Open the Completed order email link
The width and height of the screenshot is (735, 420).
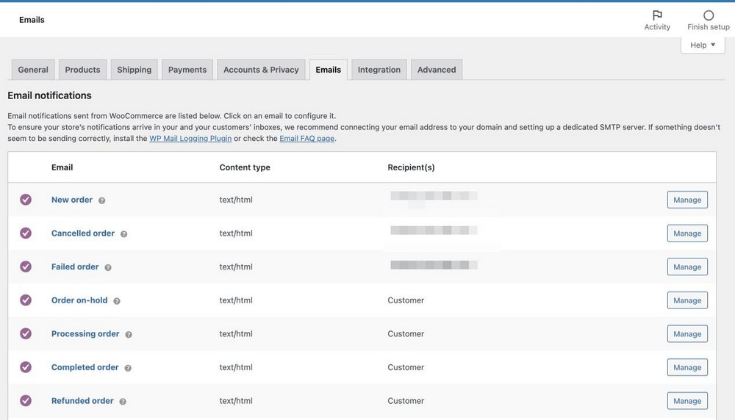(85, 367)
